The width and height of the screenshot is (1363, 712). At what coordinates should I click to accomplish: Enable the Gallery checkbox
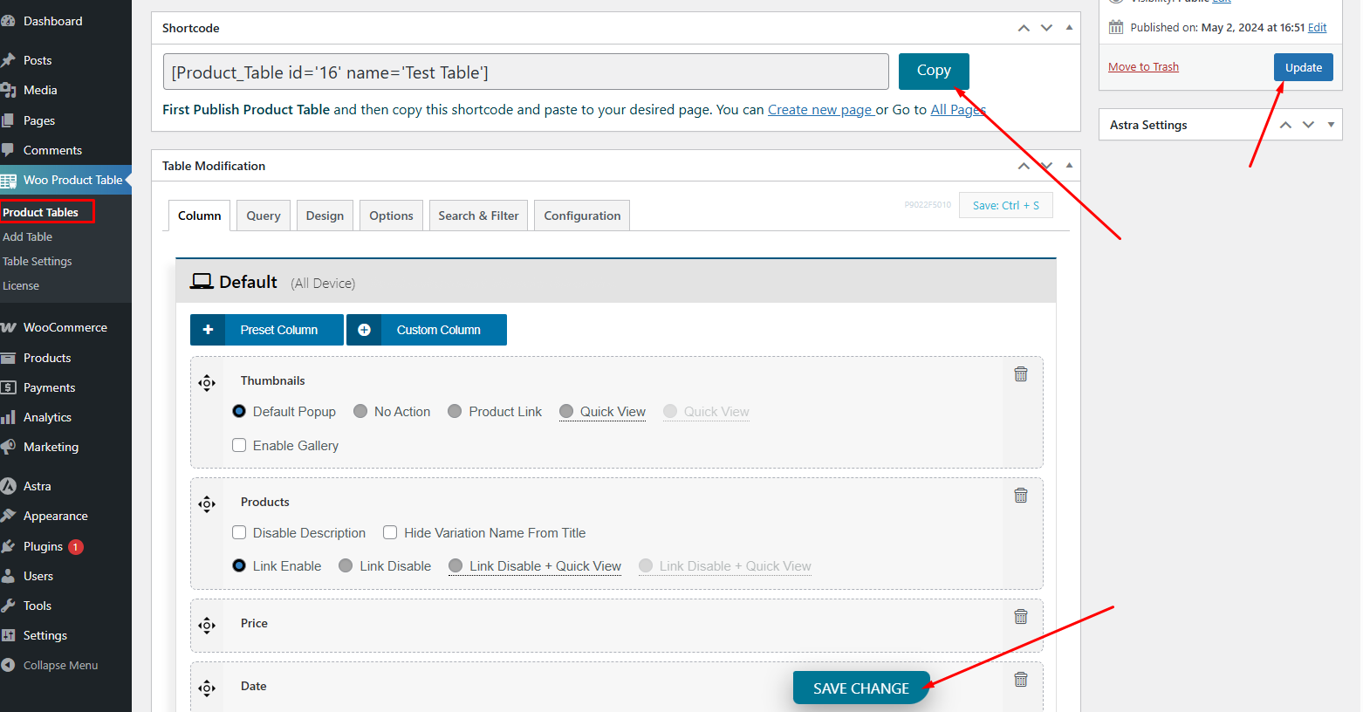click(239, 445)
